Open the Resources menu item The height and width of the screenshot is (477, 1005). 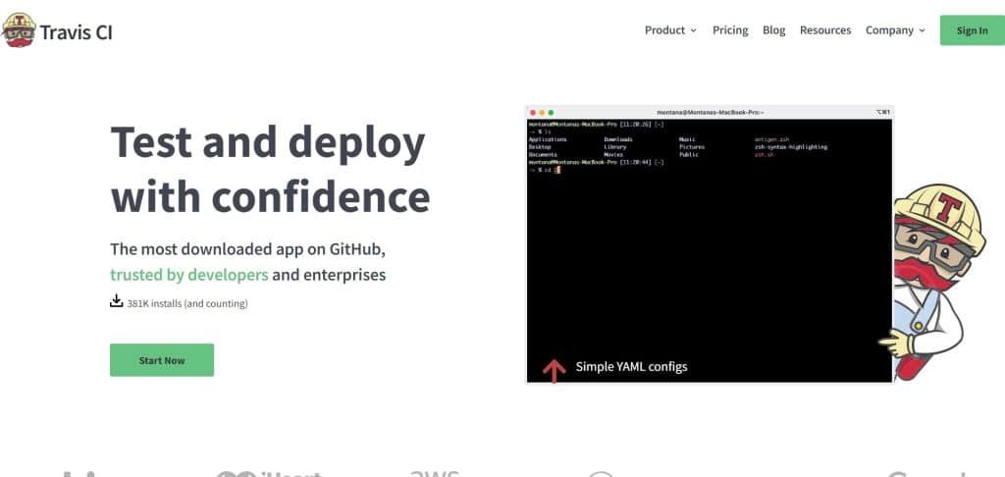pos(824,30)
